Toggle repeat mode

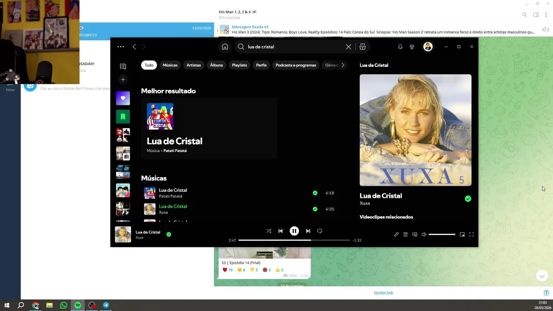[320, 231]
